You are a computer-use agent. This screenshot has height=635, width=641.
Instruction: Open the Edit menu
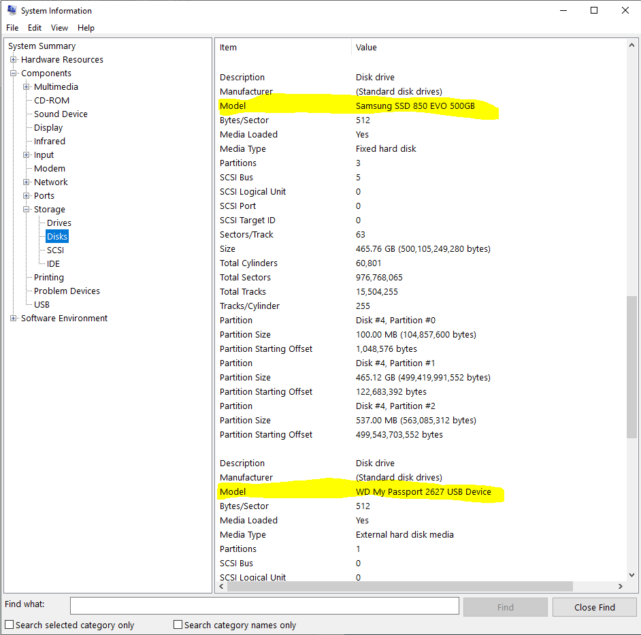click(x=35, y=28)
